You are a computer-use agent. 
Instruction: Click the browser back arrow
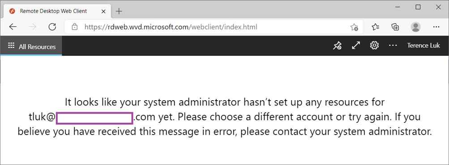tap(13, 27)
